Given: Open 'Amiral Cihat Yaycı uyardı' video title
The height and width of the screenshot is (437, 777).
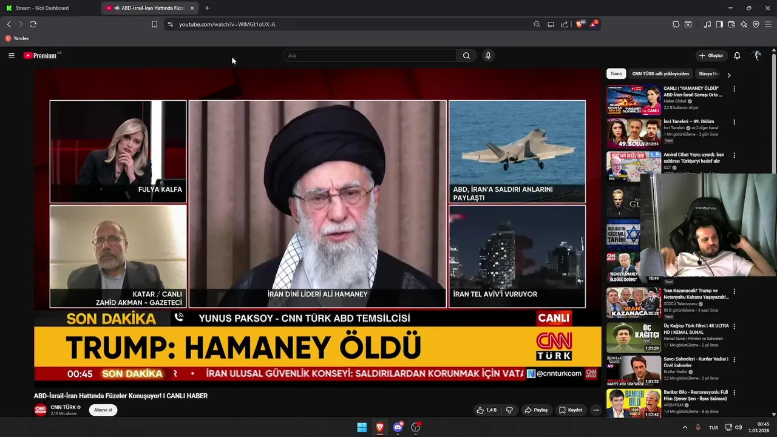Looking at the screenshot, I should click(x=694, y=158).
